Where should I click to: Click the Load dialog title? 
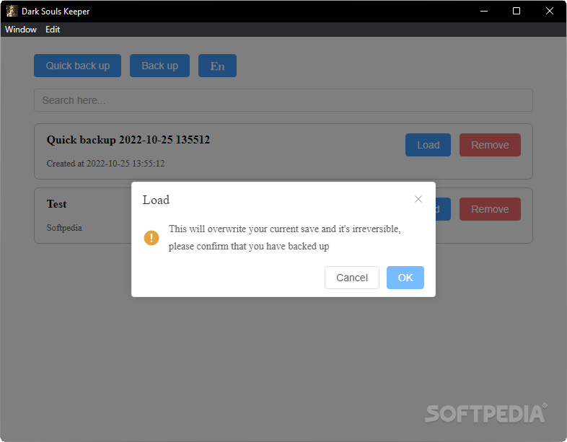pyautogui.click(x=156, y=200)
